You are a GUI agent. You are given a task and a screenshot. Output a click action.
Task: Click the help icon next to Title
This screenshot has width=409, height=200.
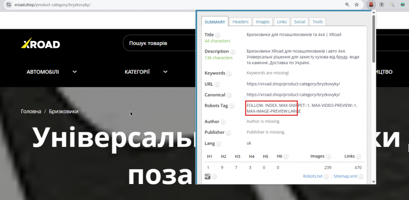(217, 35)
